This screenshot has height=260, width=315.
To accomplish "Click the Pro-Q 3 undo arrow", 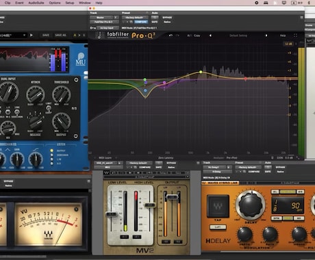I will 171,36.
